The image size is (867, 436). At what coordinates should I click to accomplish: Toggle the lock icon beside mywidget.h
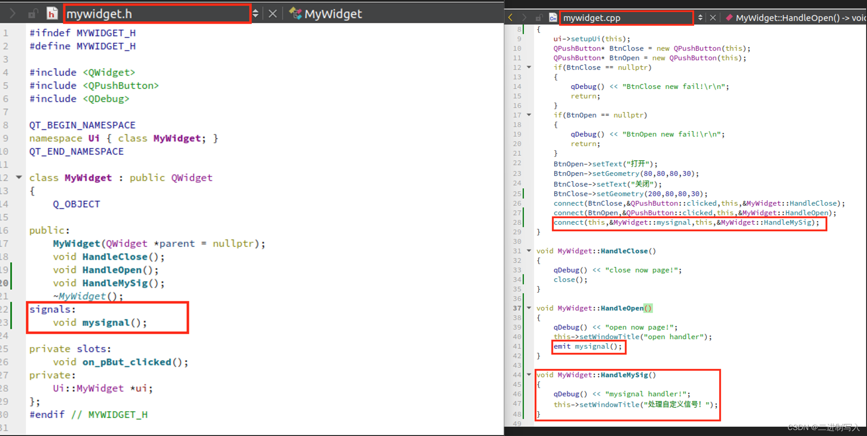[x=33, y=14]
